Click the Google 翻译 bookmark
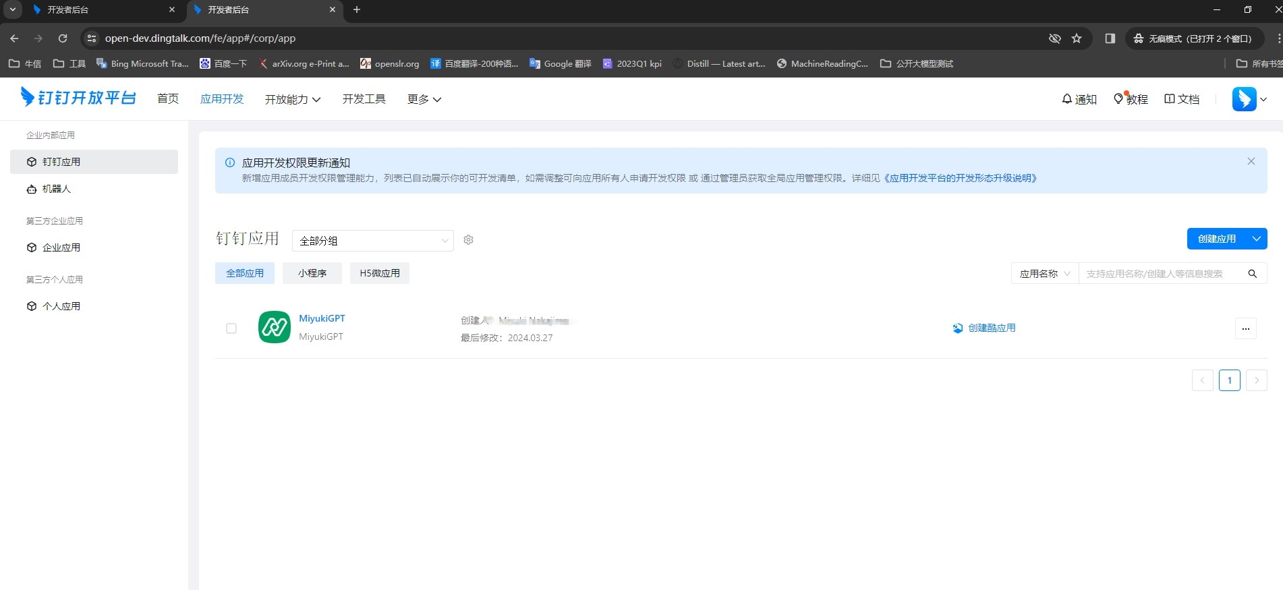The height and width of the screenshot is (590, 1283). pos(561,63)
